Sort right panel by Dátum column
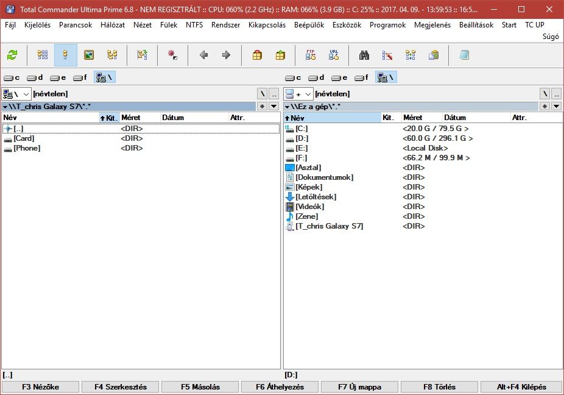564x395 pixels. 476,118
